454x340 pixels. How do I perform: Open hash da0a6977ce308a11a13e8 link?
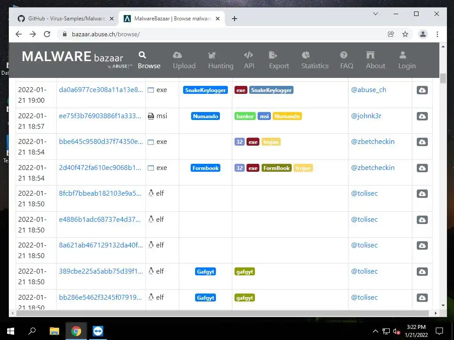[x=101, y=90]
